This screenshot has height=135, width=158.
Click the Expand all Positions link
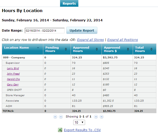point(122,40)
